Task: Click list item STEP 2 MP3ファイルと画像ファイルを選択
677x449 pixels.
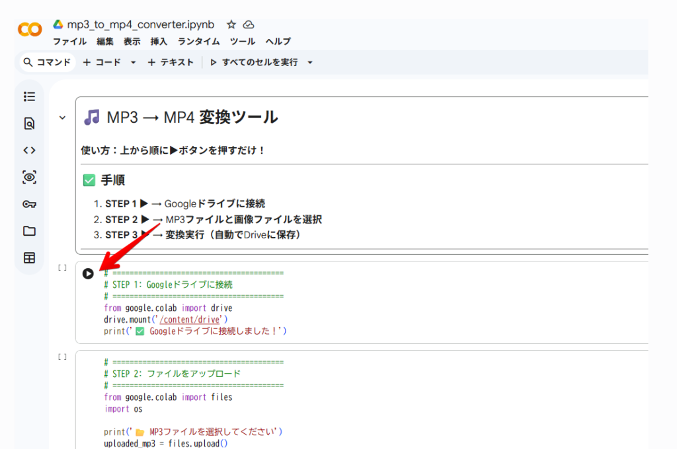Action: pyautogui.click(x=214, y=219)
